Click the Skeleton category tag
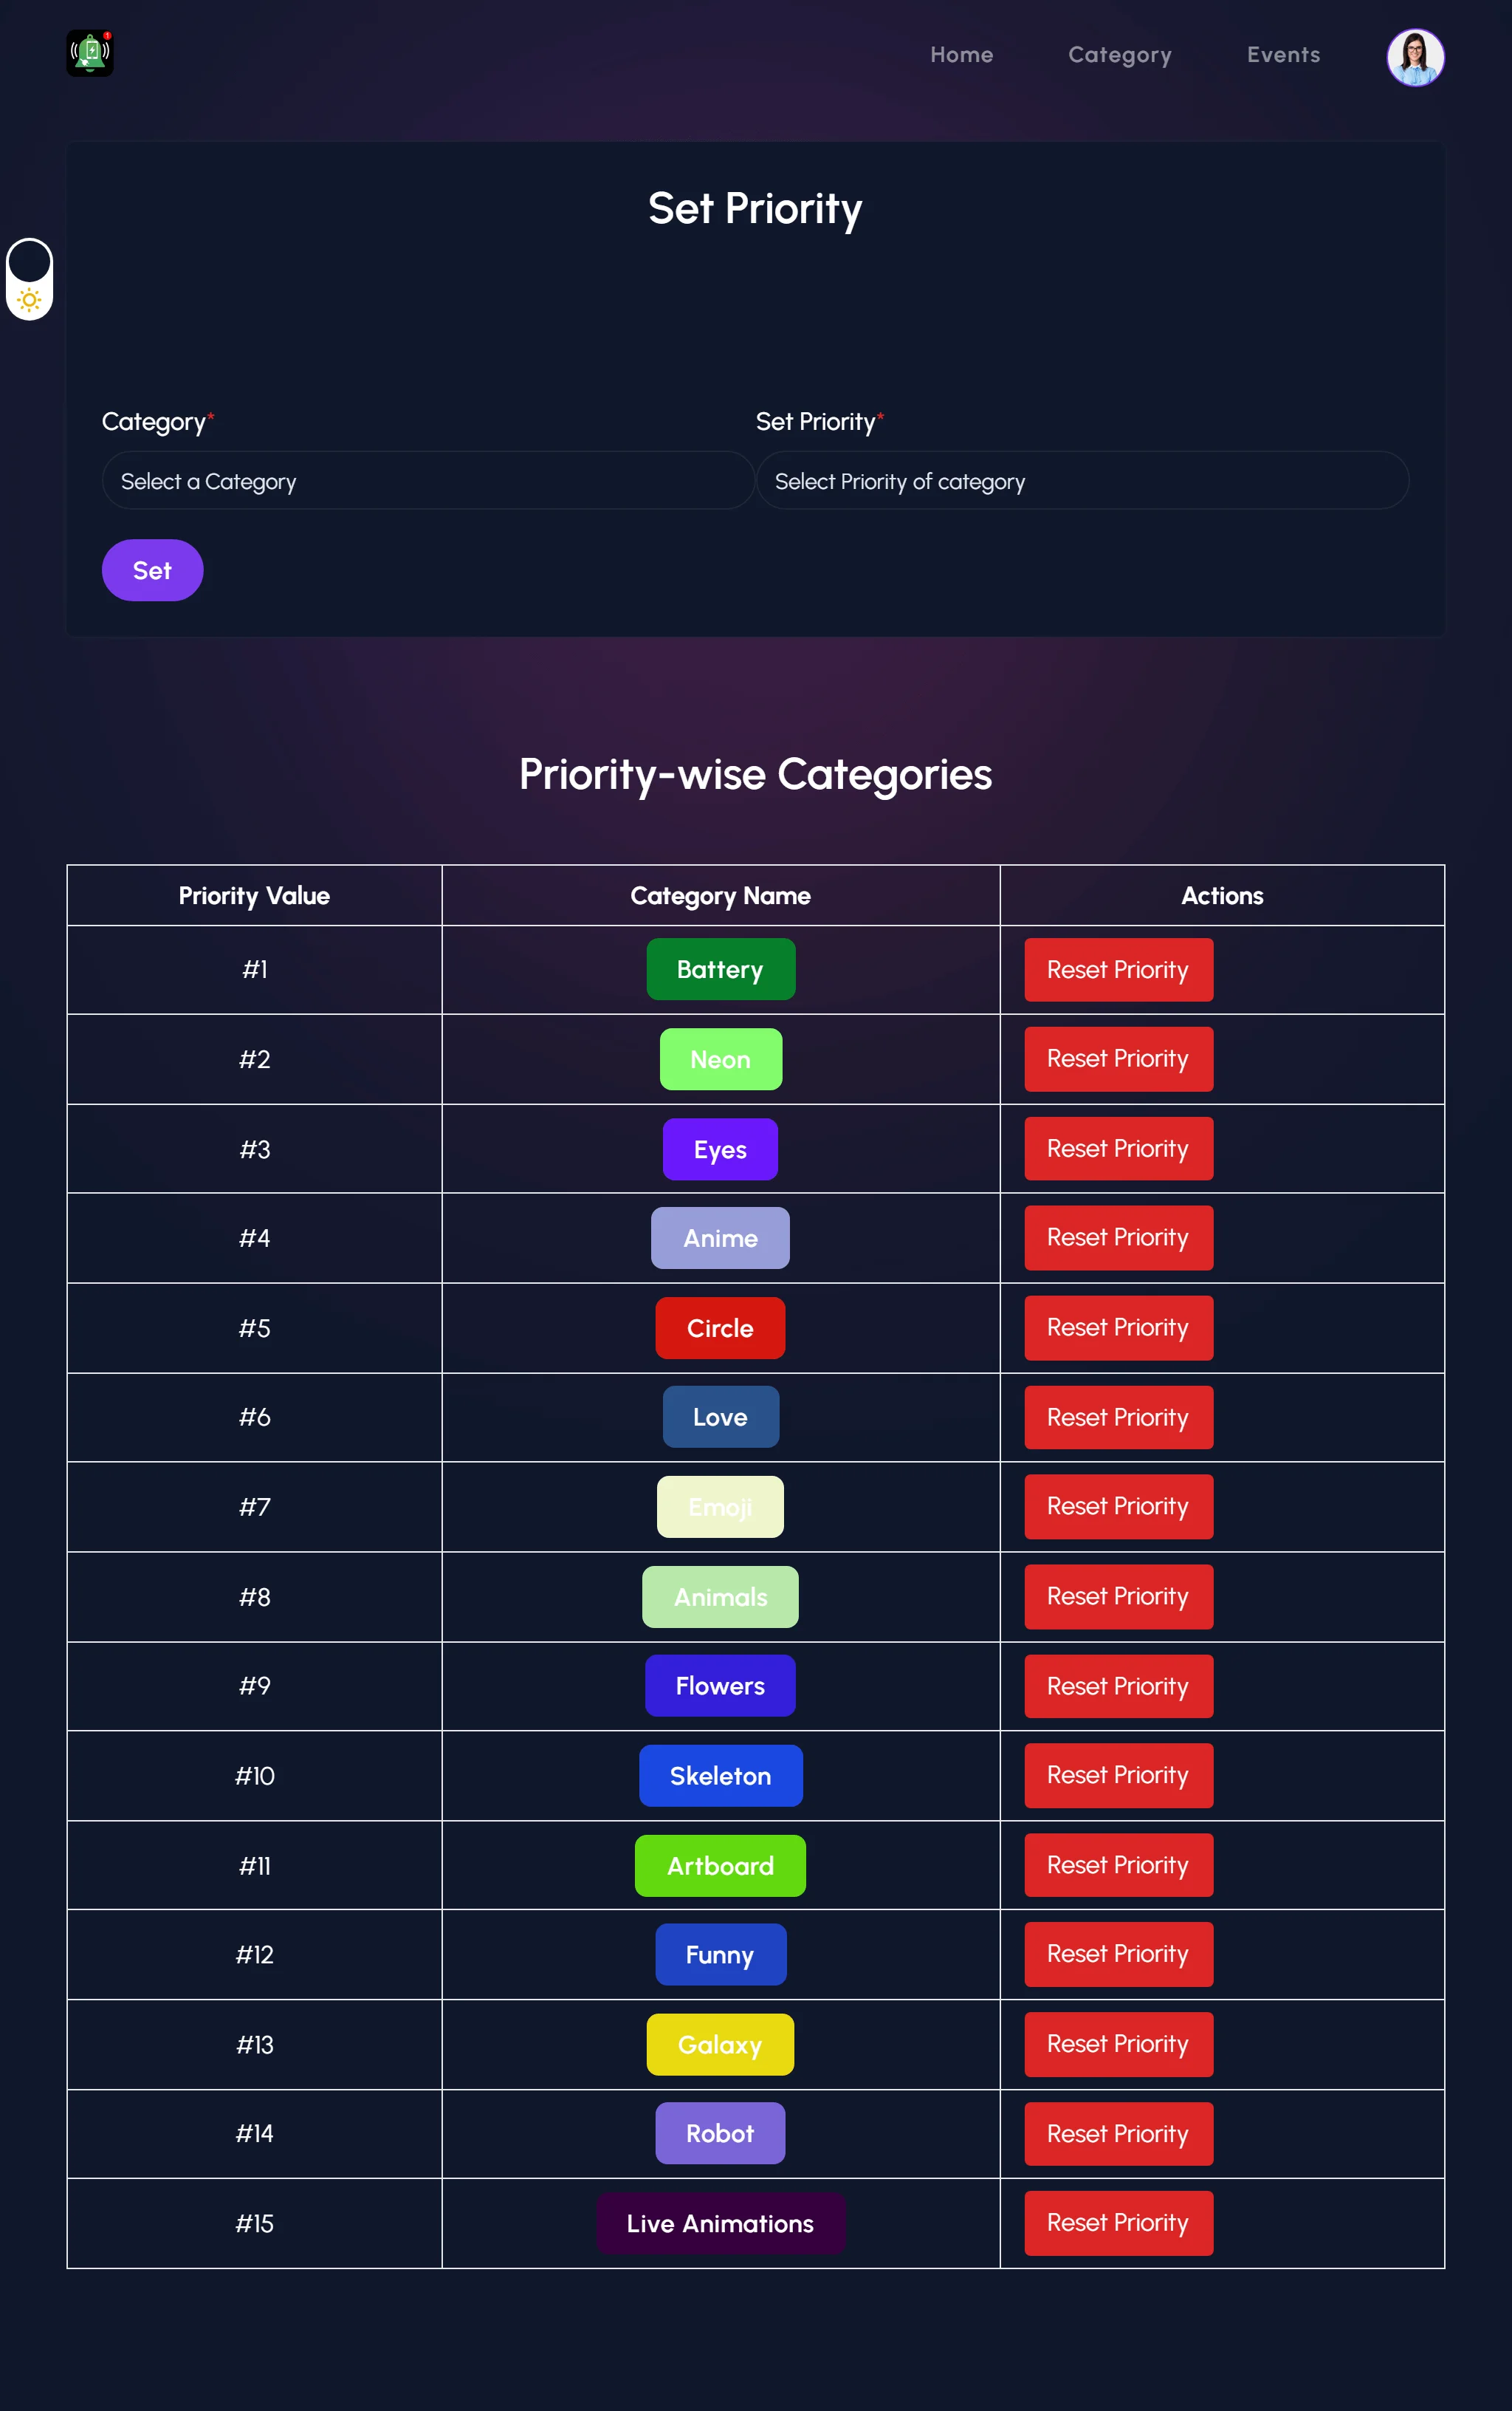 pyautogui.click(x=720, y=1776)
